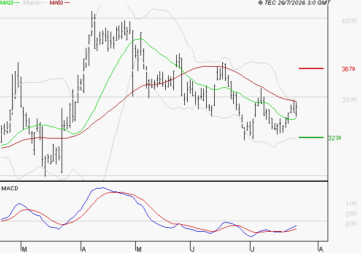The height and width of the screenshot is (253, 361).
Task: Click the last A month label
Action: [x=321, y=250]
